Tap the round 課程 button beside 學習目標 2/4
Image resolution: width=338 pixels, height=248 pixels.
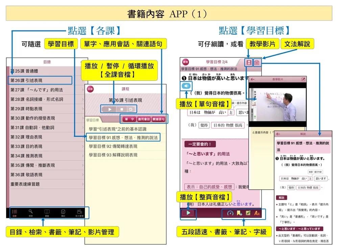click(185, 62)
